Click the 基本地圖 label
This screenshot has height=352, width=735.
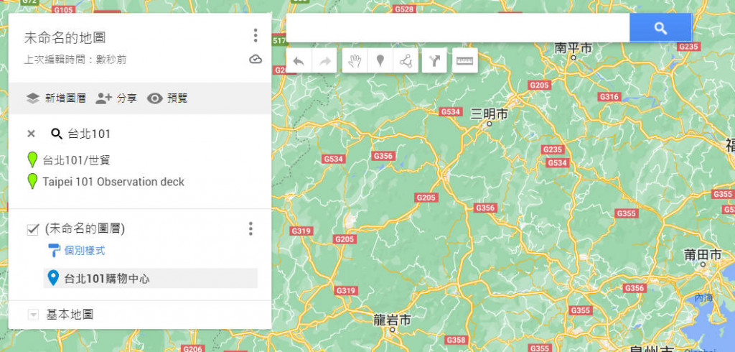70,314
